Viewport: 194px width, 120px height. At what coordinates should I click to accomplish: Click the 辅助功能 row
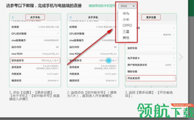click(x=151, y=71)
